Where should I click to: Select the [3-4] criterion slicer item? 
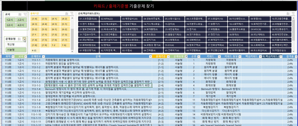pyautogui.click(x=35, y=19)
